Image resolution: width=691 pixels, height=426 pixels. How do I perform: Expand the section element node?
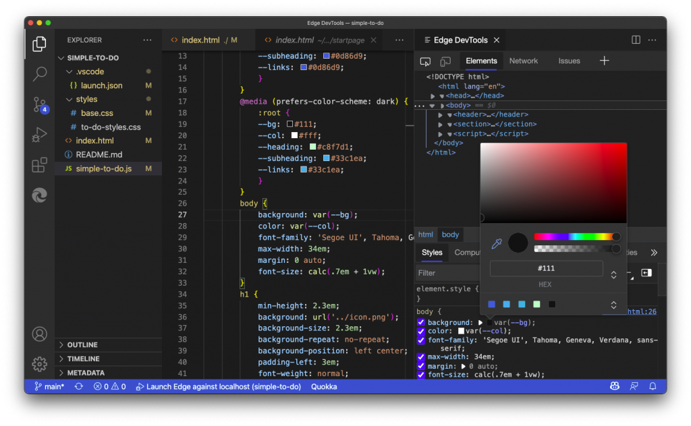(440, 125)
